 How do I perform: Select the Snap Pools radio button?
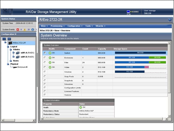(45, 76)
